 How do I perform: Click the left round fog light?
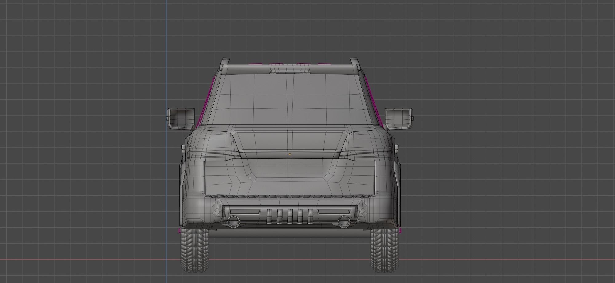(x=234, y=221)
